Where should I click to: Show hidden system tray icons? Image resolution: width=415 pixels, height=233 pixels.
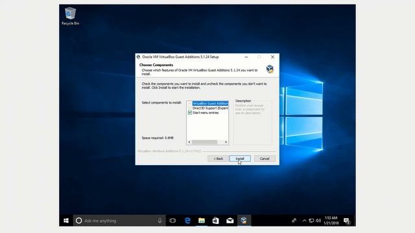pyautogui.click(x=304, y=220)
